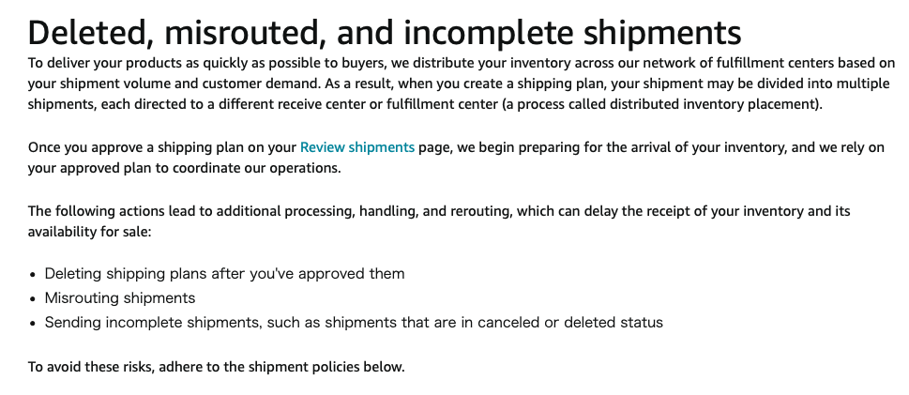Click the "Misrouting shipments" bullet text
This screenshot has height=395, width=909.
point(120,298)
